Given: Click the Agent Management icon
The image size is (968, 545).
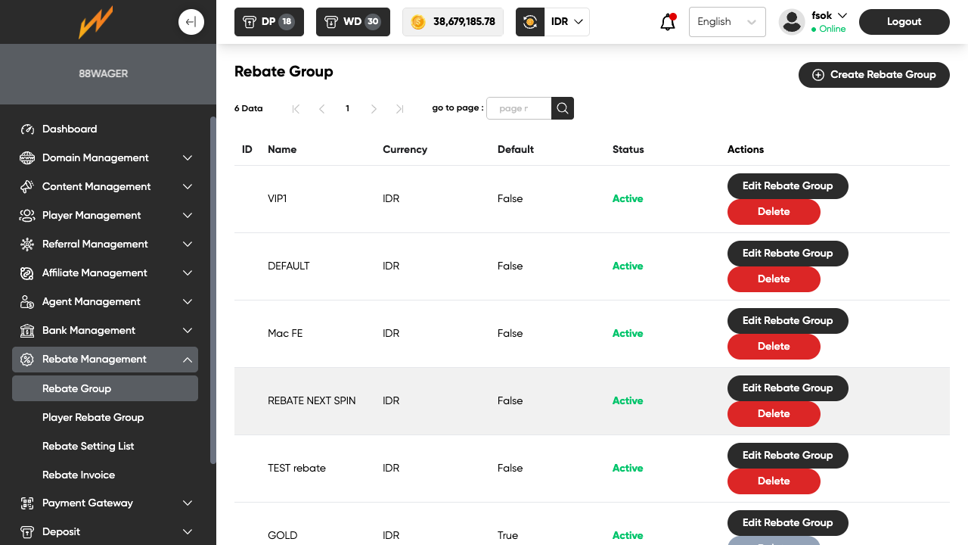Looking at the screenshot, I should (x=27, y=302).
